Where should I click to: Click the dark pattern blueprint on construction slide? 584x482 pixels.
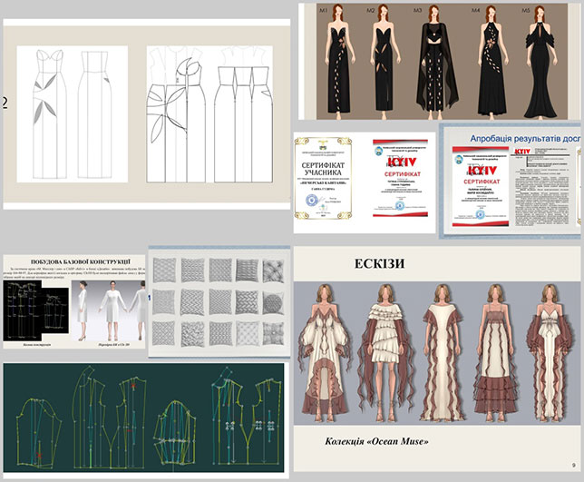click(34, 310)
